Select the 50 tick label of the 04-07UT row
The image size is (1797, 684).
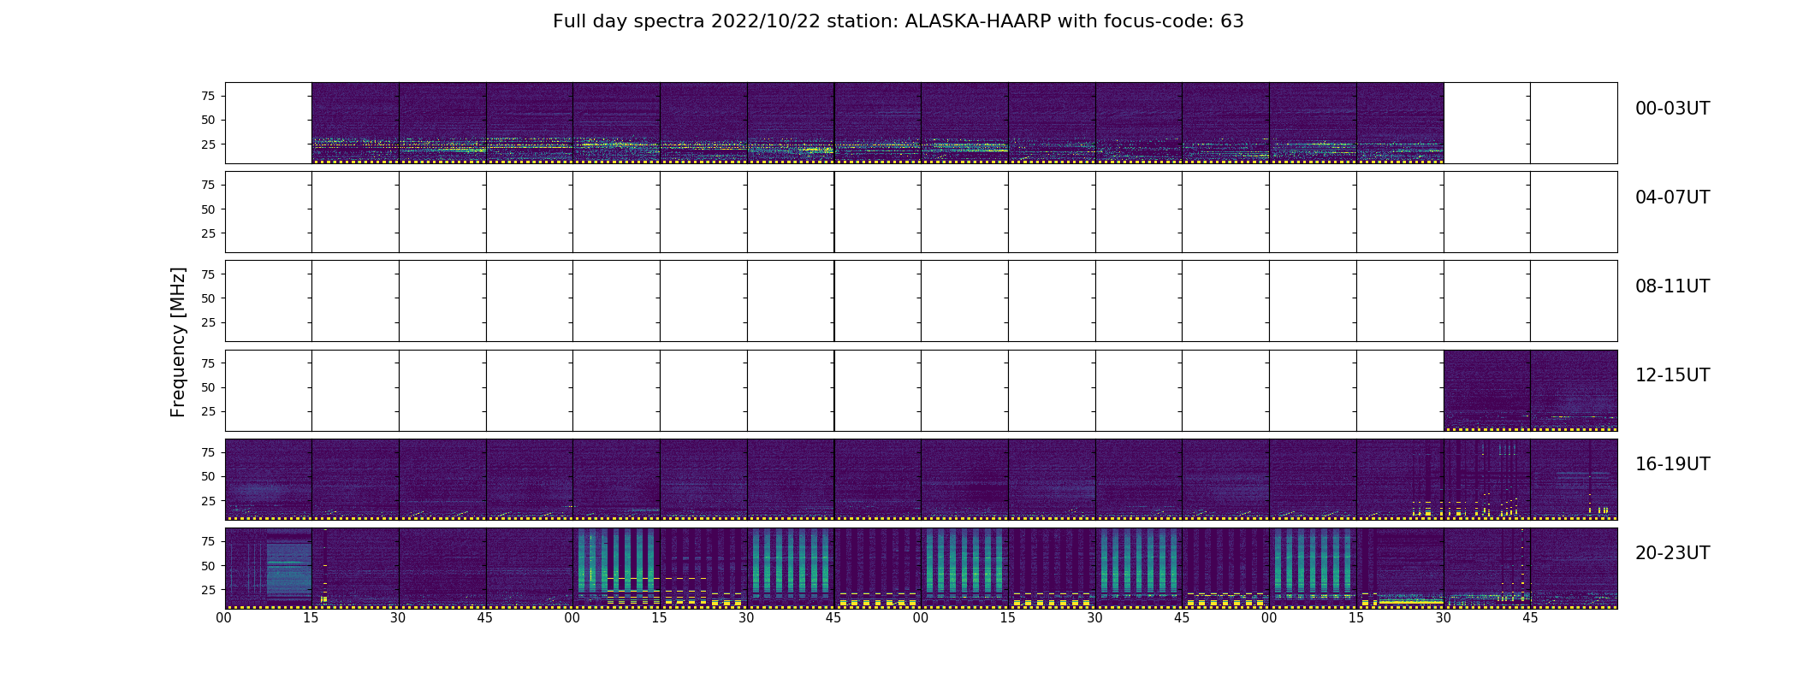click(x=208, y=209)
